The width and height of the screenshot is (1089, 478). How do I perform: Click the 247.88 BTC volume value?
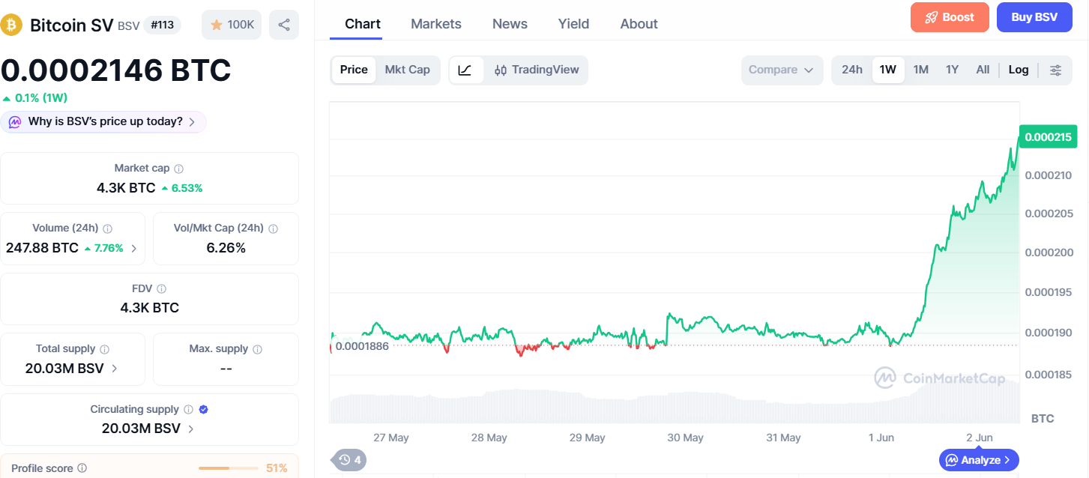coord(42,248)
